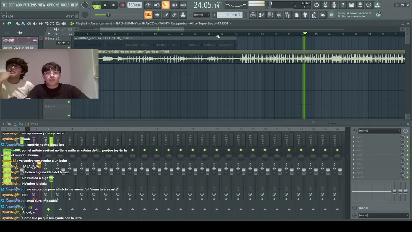This screenshot has width=412, height=232.
Task: Open the Mixer view icon
Action: pos(279,15)
